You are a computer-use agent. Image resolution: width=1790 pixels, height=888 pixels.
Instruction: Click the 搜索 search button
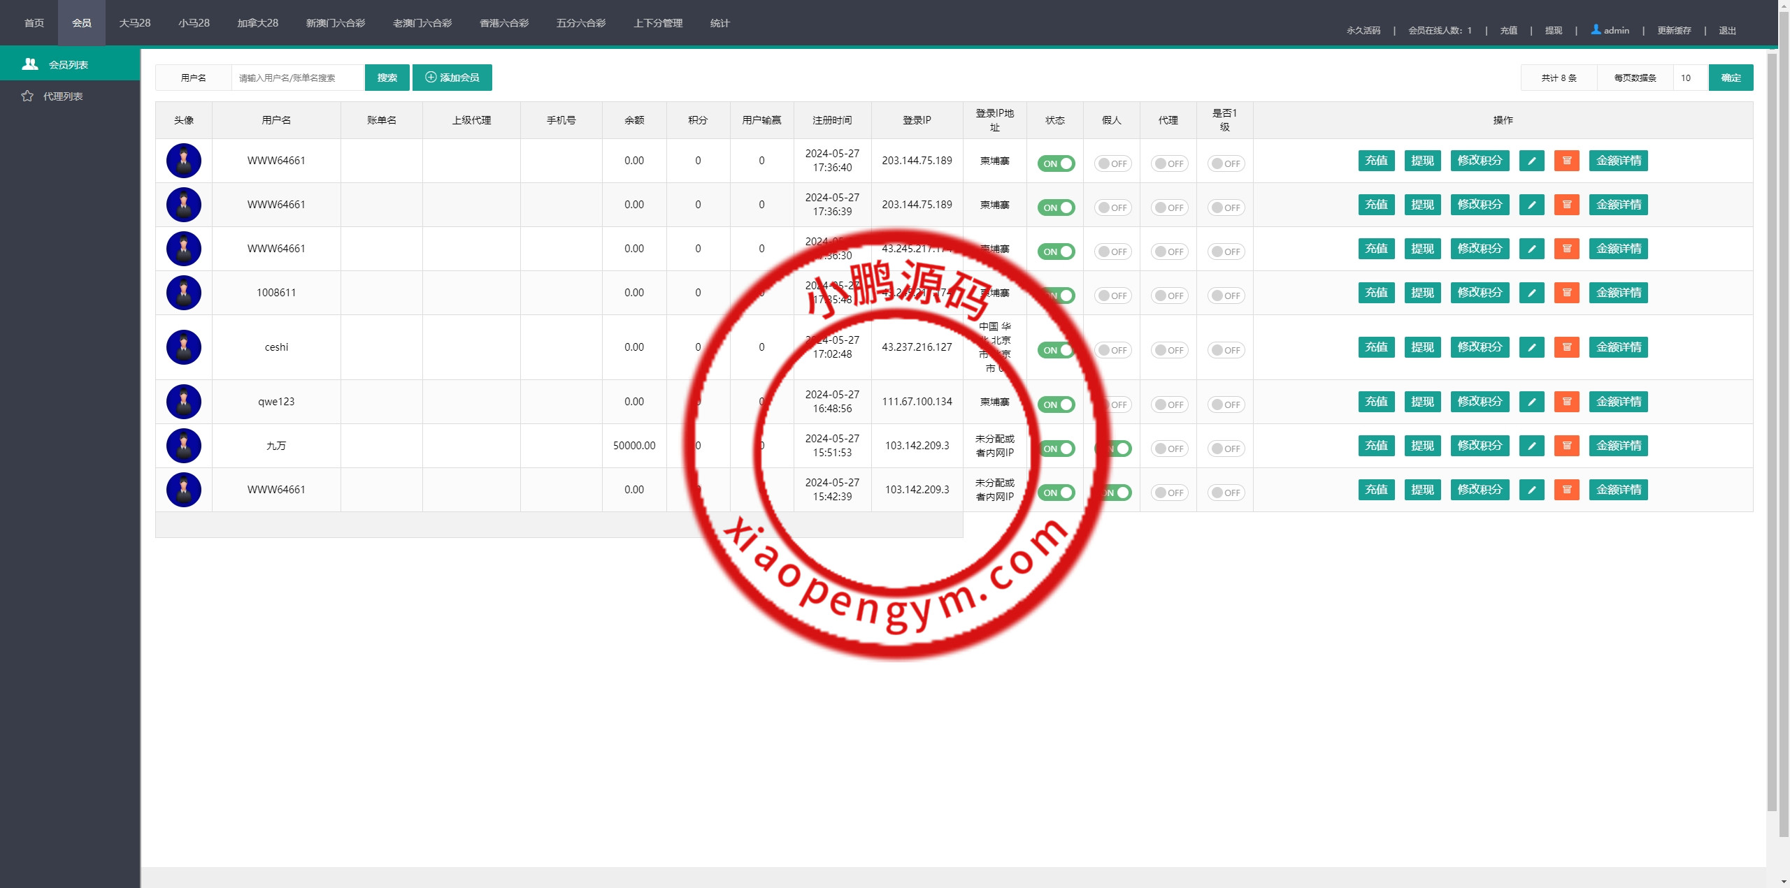387,78
